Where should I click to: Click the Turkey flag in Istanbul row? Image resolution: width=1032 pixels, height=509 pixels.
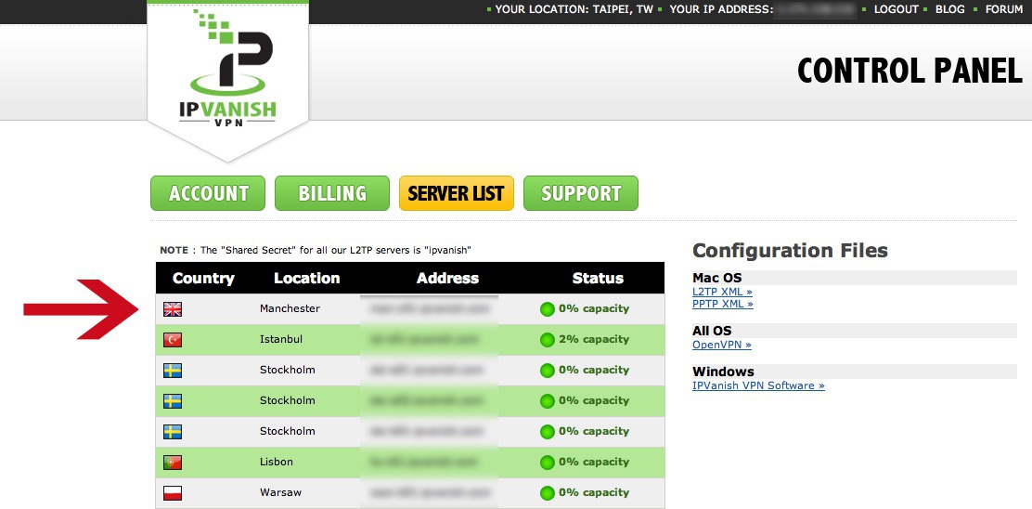[173, 340]
